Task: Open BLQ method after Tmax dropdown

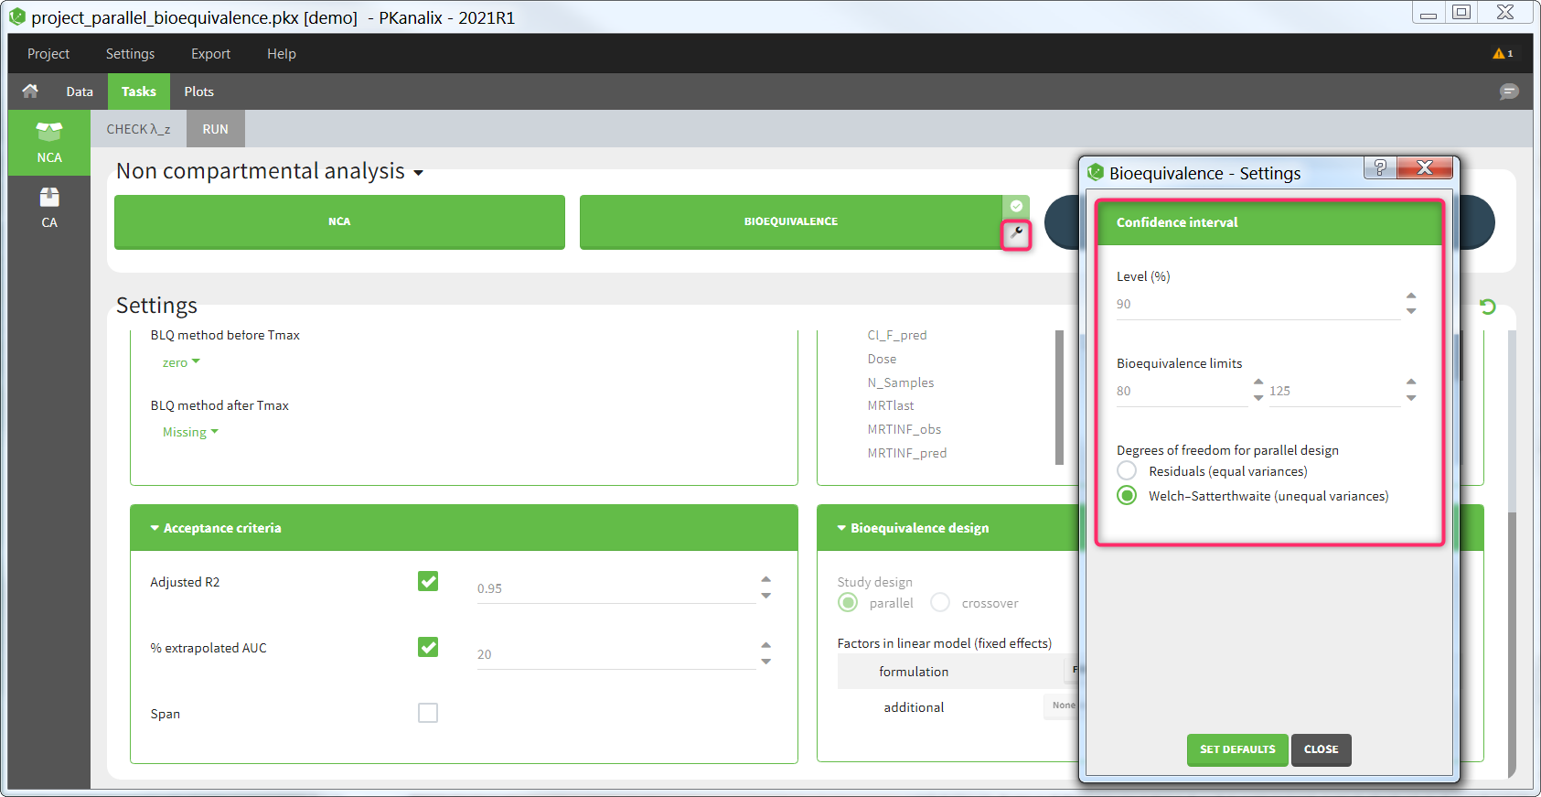Action: point(190,432)
